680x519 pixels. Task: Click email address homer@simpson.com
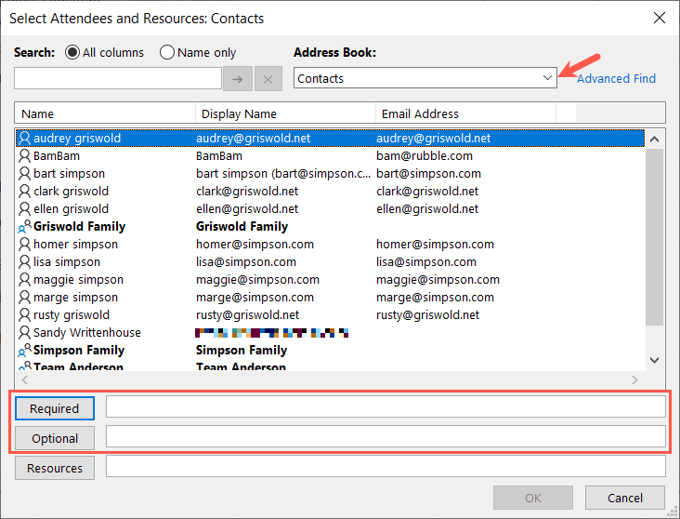(435, 244)
